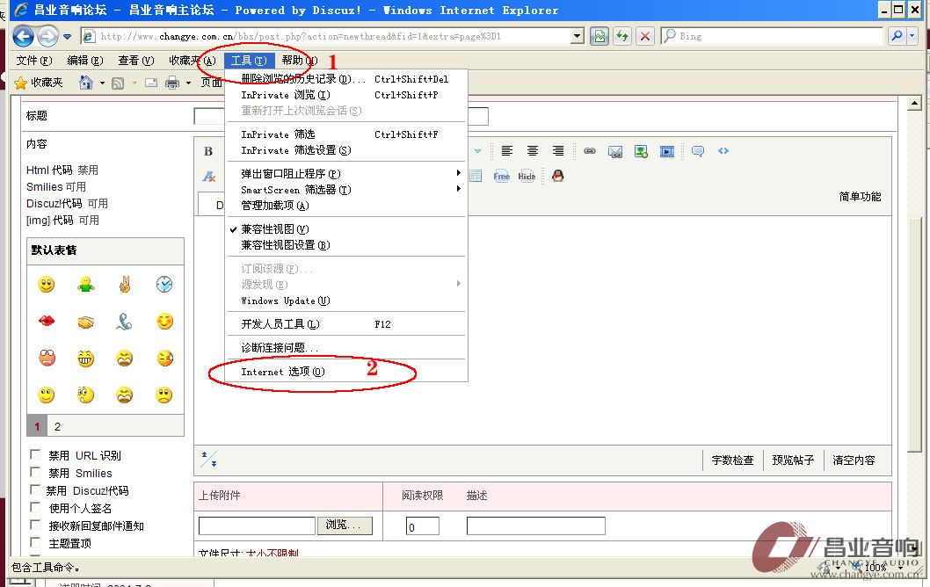Apply left text alignment in editor
930x587 pixels.
coord(506,151)
